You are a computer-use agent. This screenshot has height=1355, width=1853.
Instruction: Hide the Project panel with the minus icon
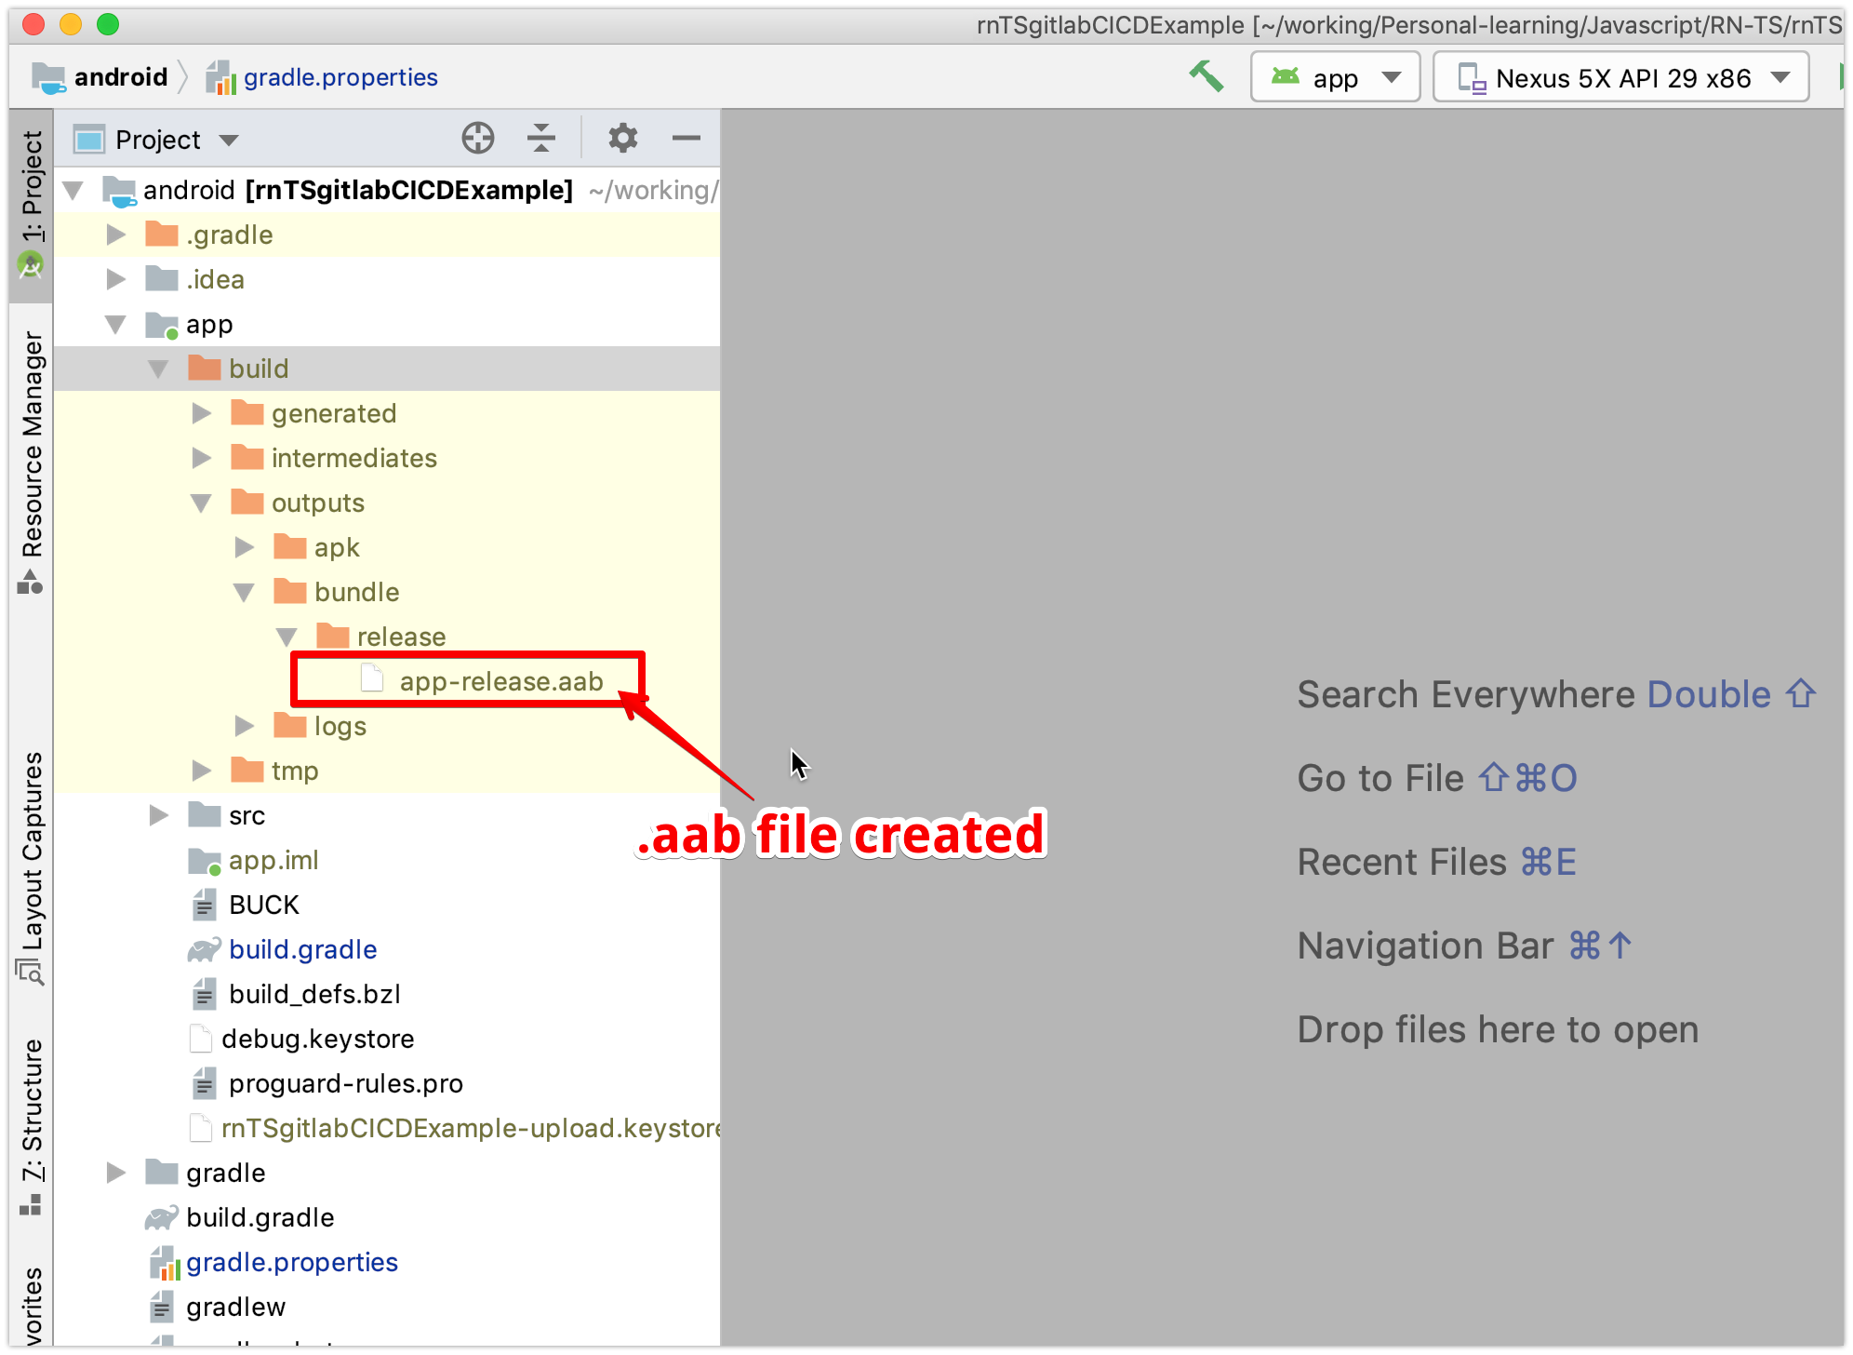tap(686, 139)
